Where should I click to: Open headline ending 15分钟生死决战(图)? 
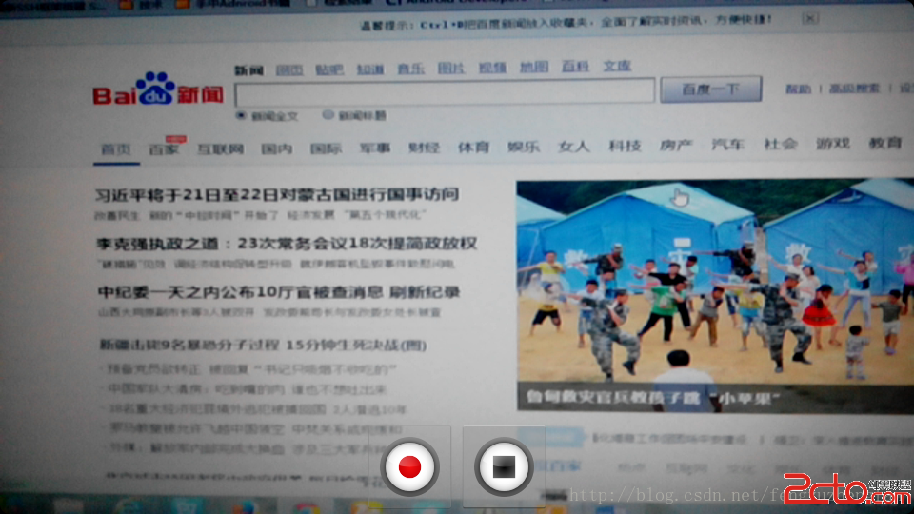pos(263,345)
